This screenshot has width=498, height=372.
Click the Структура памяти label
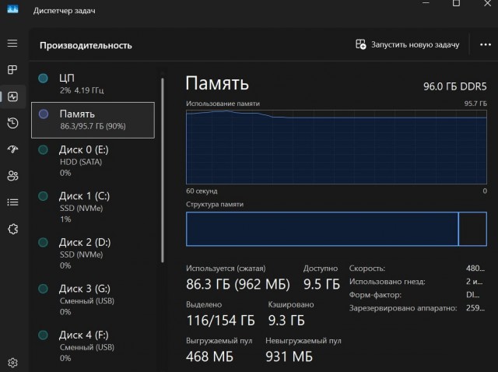215,204
